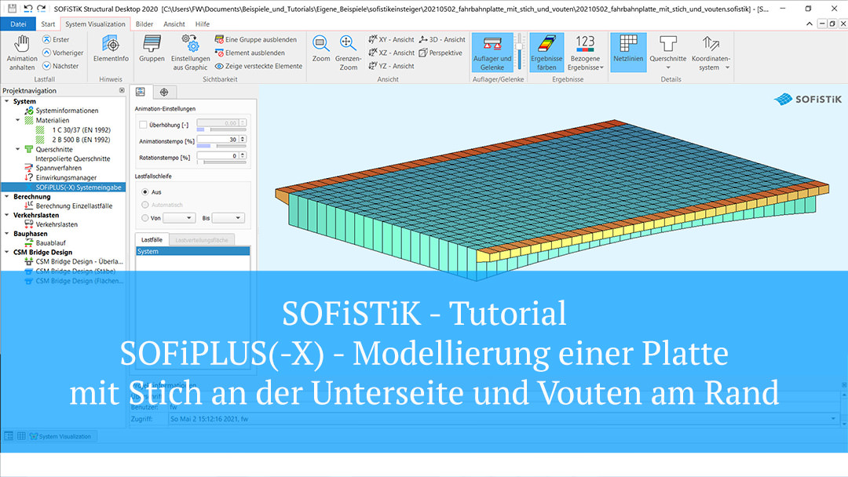Select the Animation anhalten tool
Screen dimensions: 848x477
pyautogui.click(x=21, y=53)
